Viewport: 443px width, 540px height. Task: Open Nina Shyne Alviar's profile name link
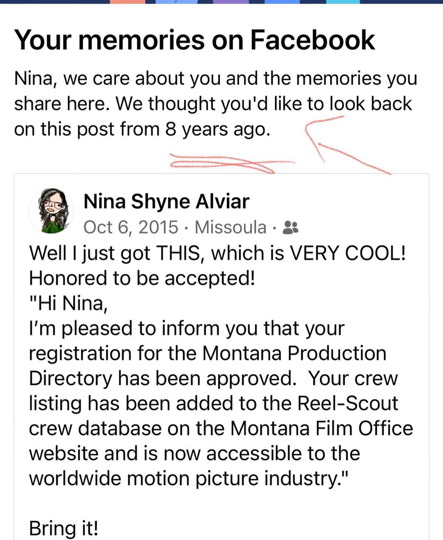click(x=166, y=201)
